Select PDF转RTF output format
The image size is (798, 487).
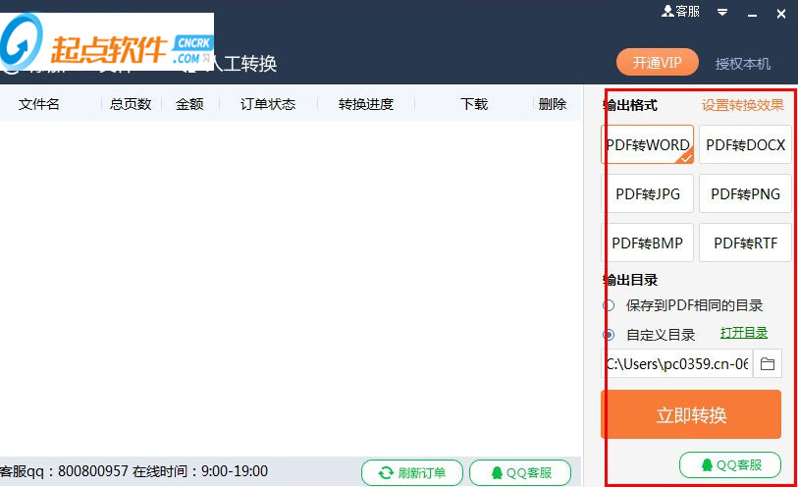(x=746, y=243)
